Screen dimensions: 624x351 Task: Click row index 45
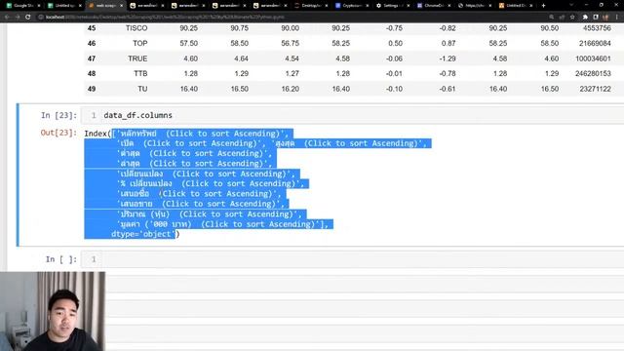(92, 28)
